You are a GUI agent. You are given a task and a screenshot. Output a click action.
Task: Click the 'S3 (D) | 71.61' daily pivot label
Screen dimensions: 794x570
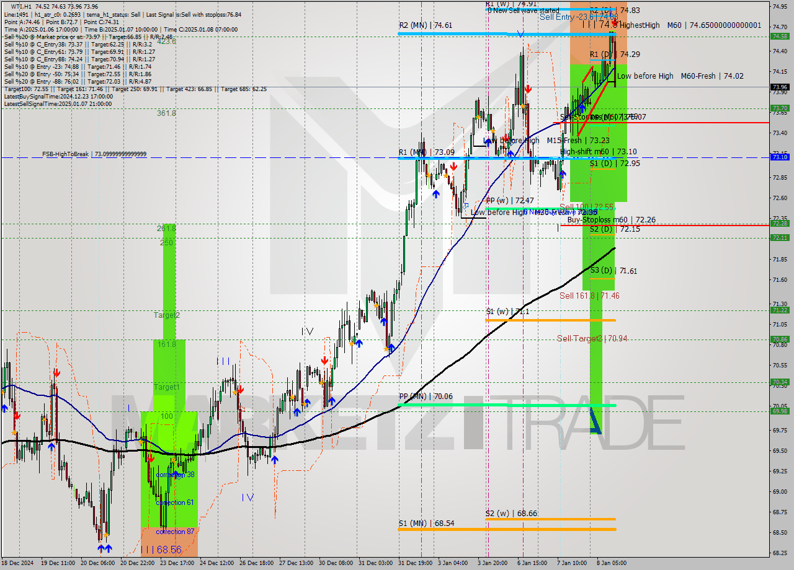pos(613,271)
